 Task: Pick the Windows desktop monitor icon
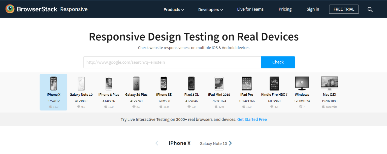(302, 84)
